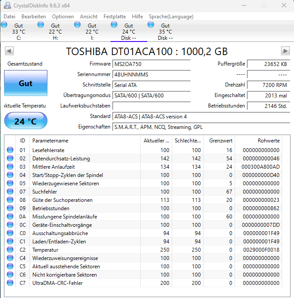Click the Puffergröße value 23652 KB
This screenshot has height=298, width=294.
pyautogui.click(x=269, y=64)
